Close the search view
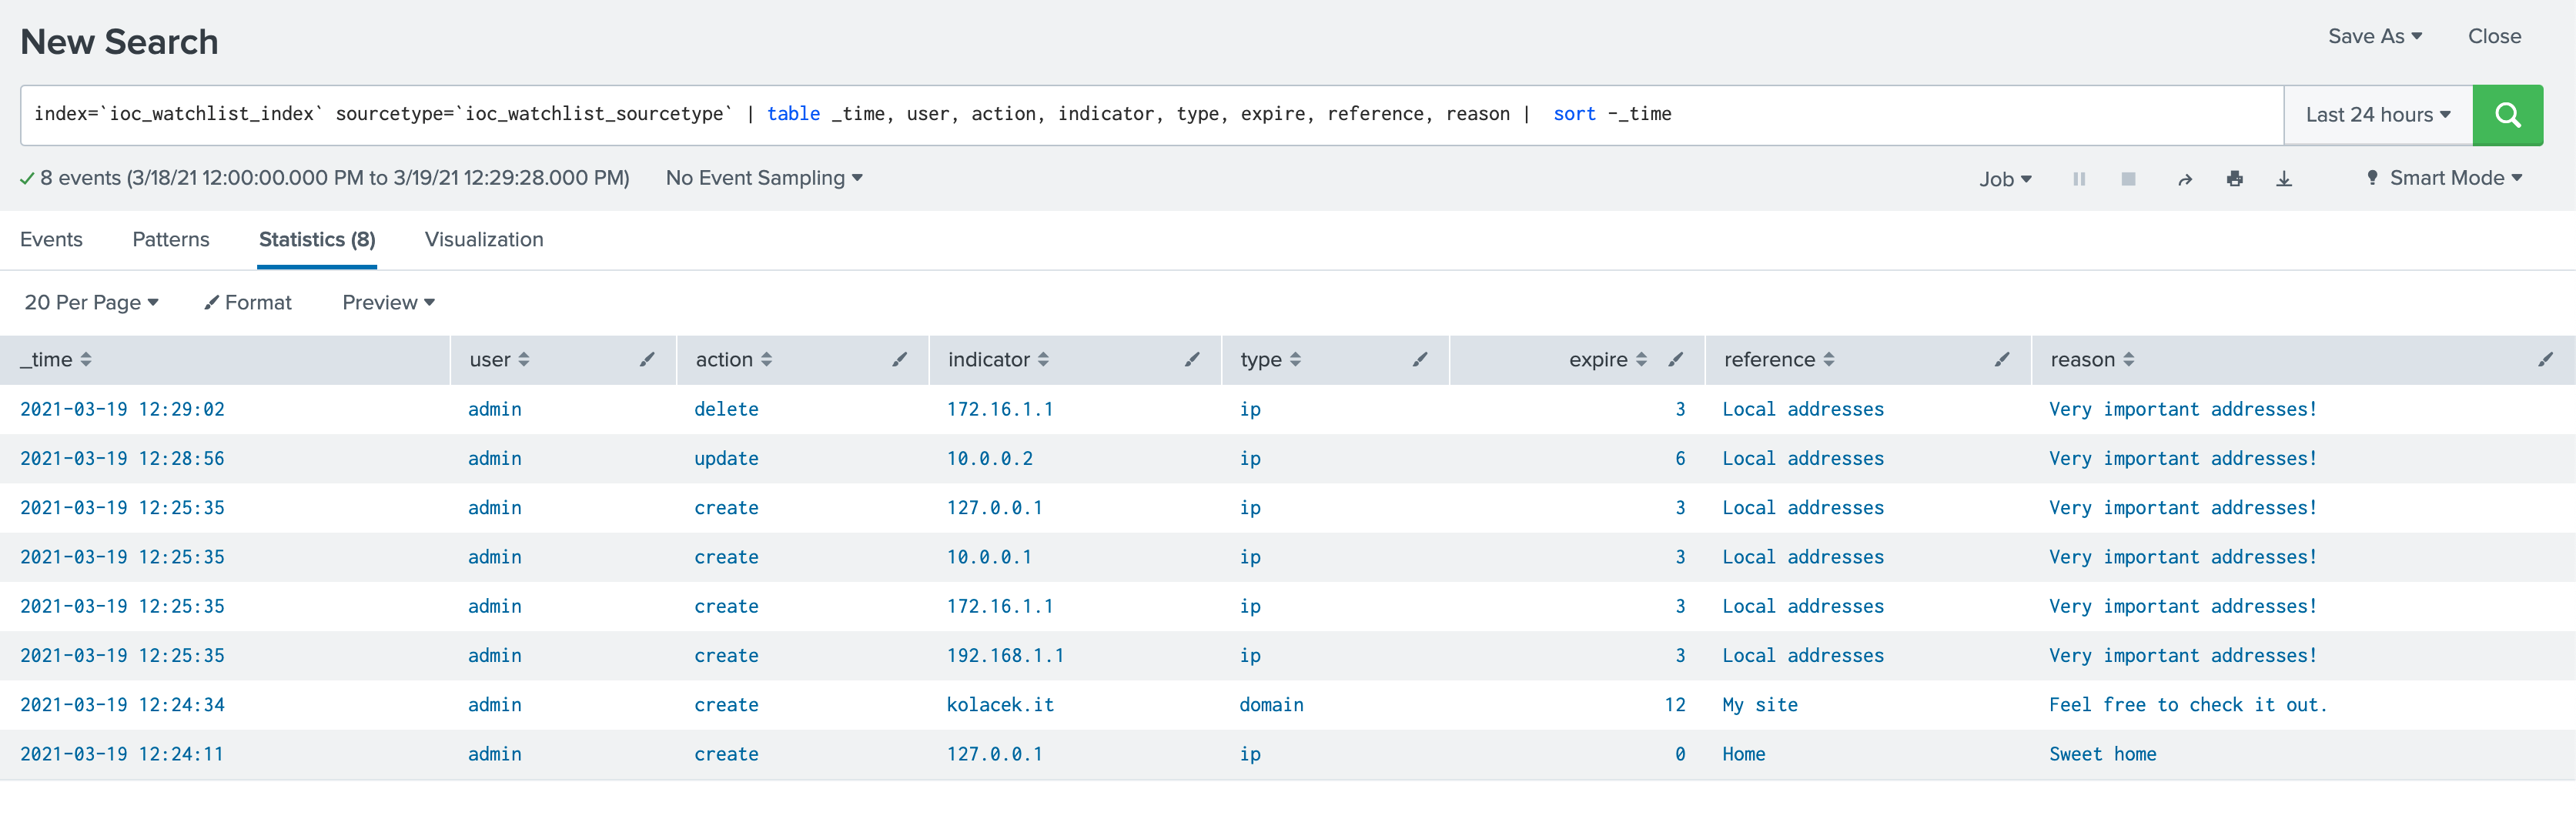The height and width of the screenshot is (839, 2576). click(2494, 36)
